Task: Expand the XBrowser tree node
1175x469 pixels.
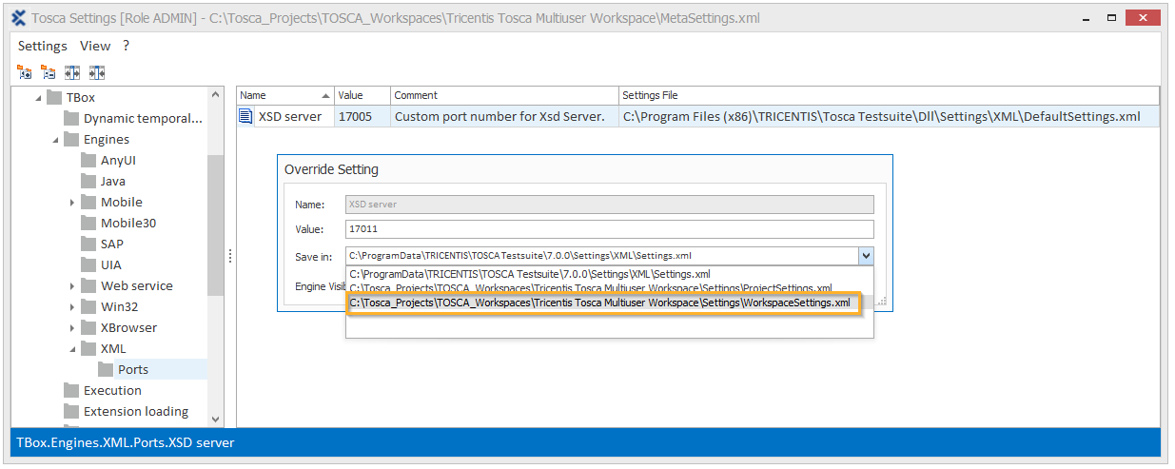Action: pos(72,327)
